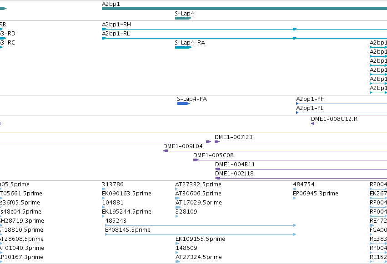Click the S-Lap4 gene label
Image resolution: width=387 pixels, height=264 pixels.
184,14
